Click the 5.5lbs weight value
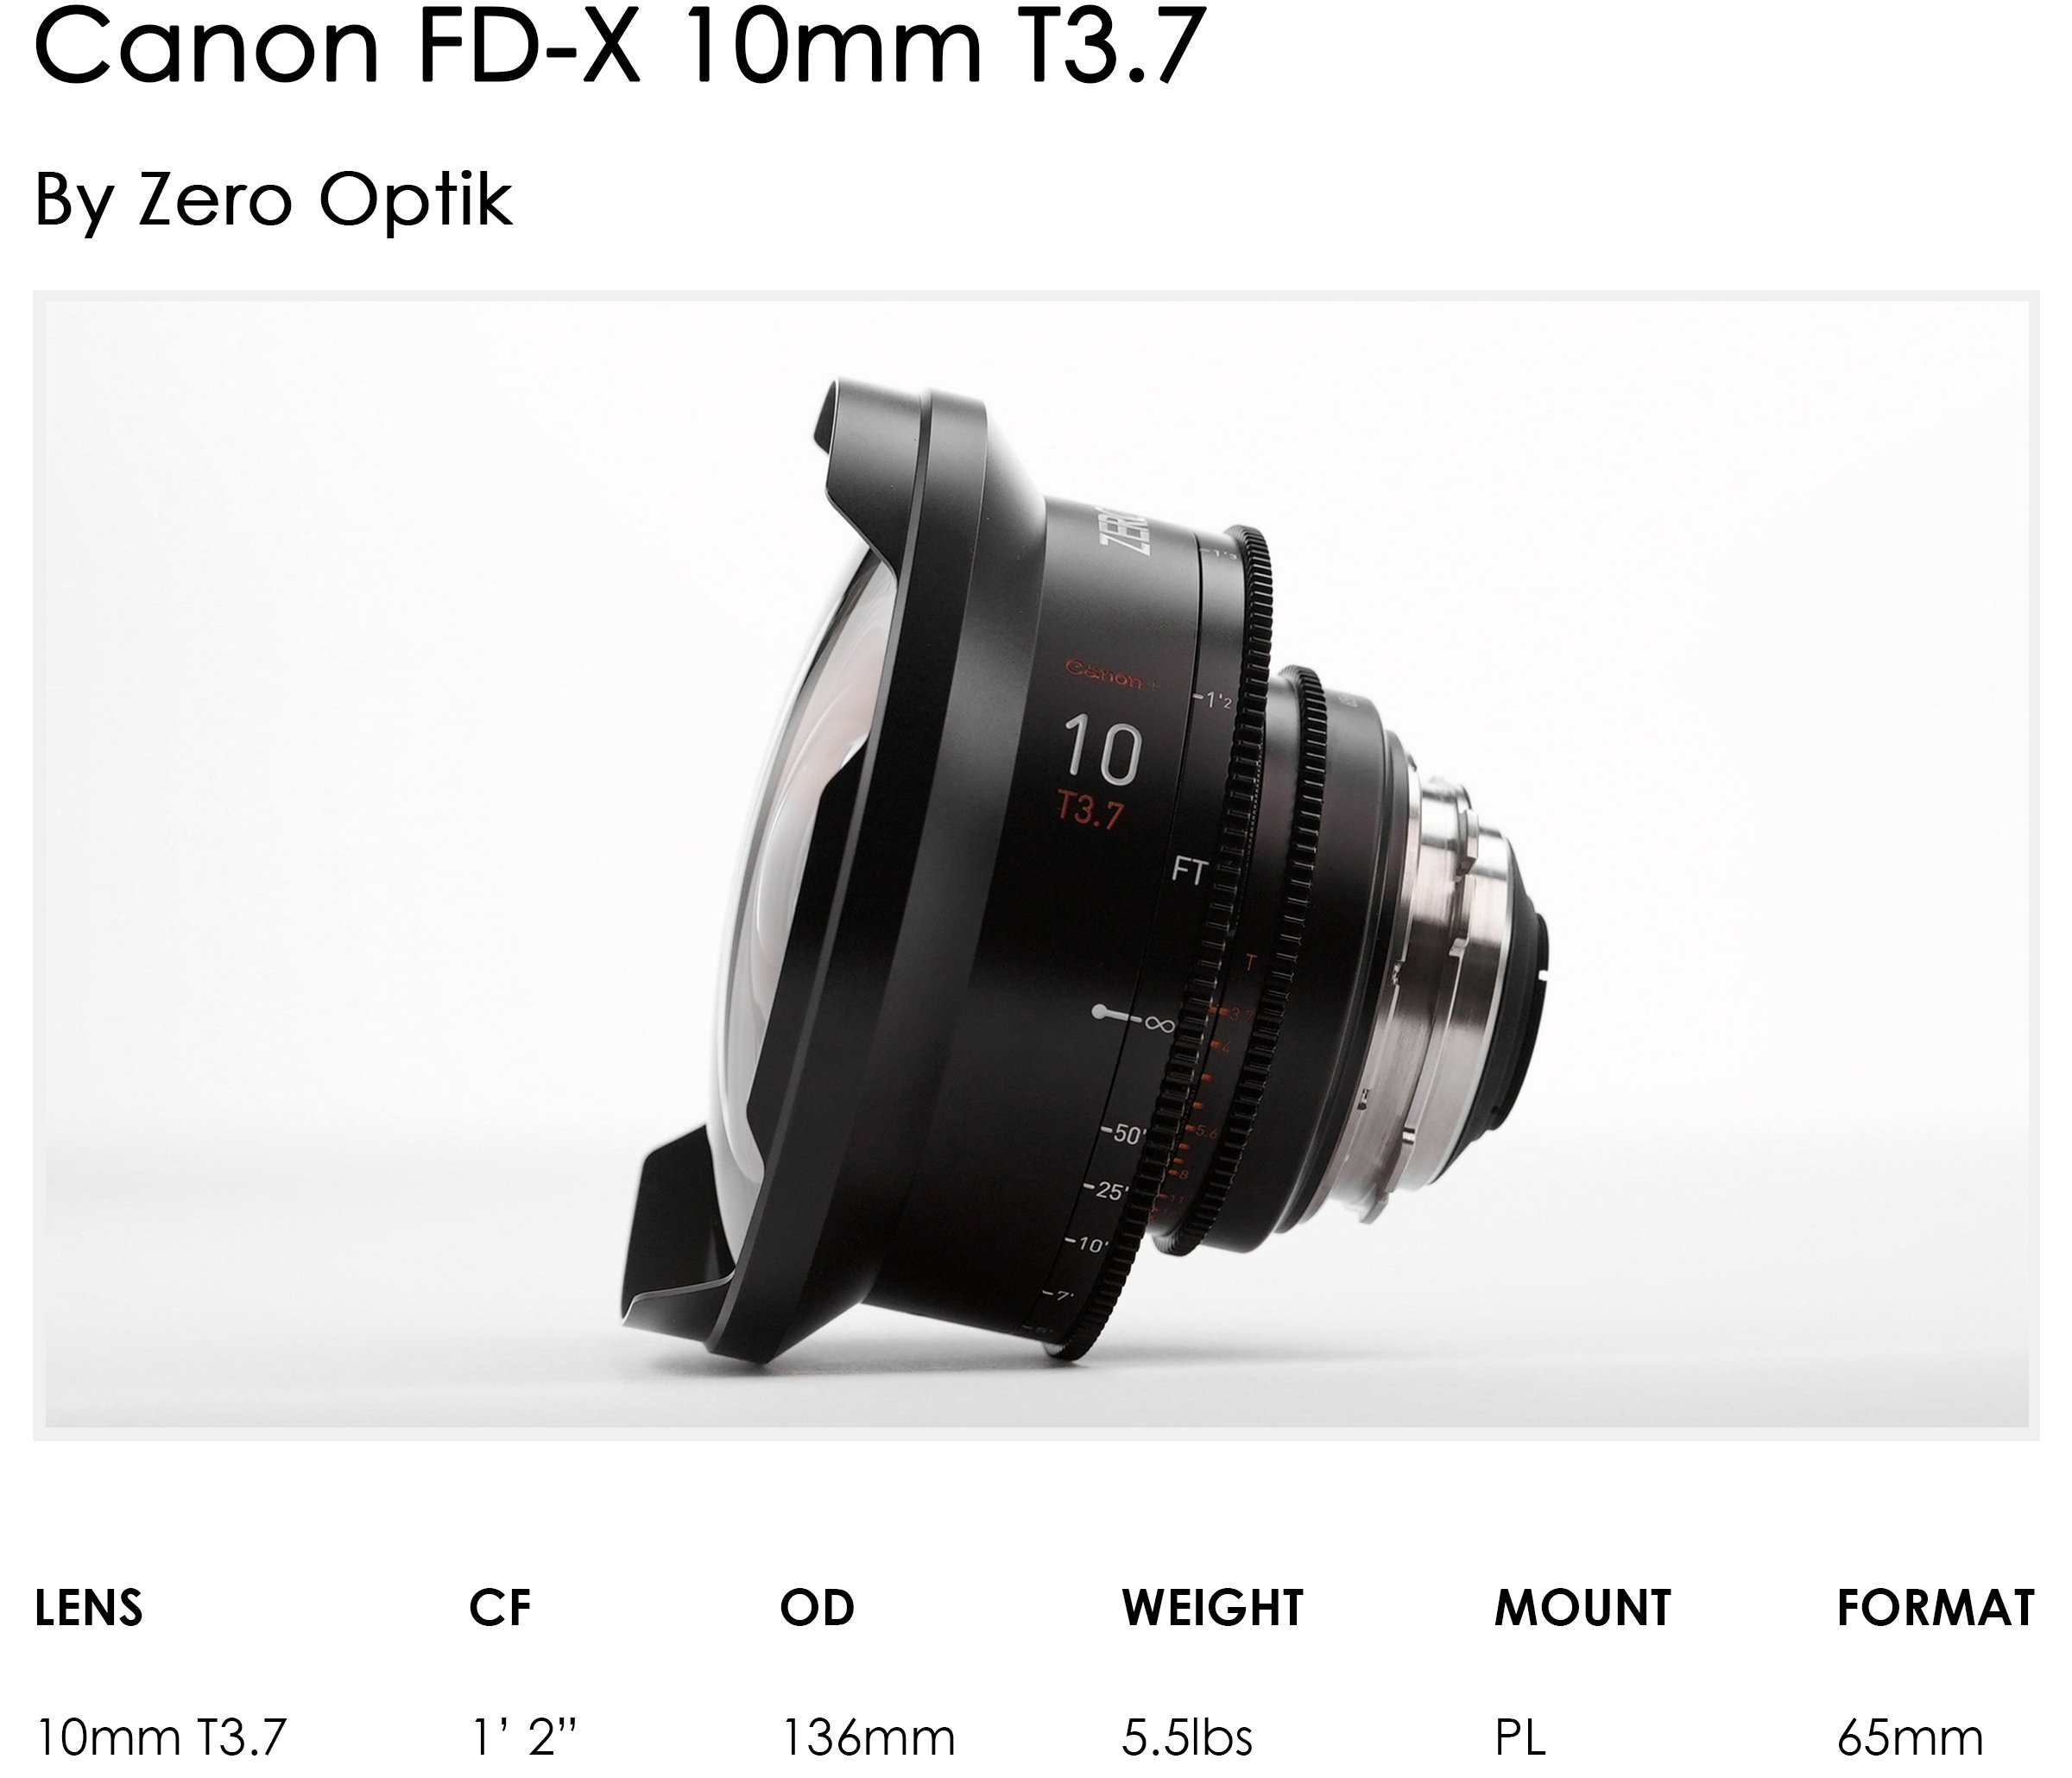The image size is (2072, 1778). coord(1187,1737)
